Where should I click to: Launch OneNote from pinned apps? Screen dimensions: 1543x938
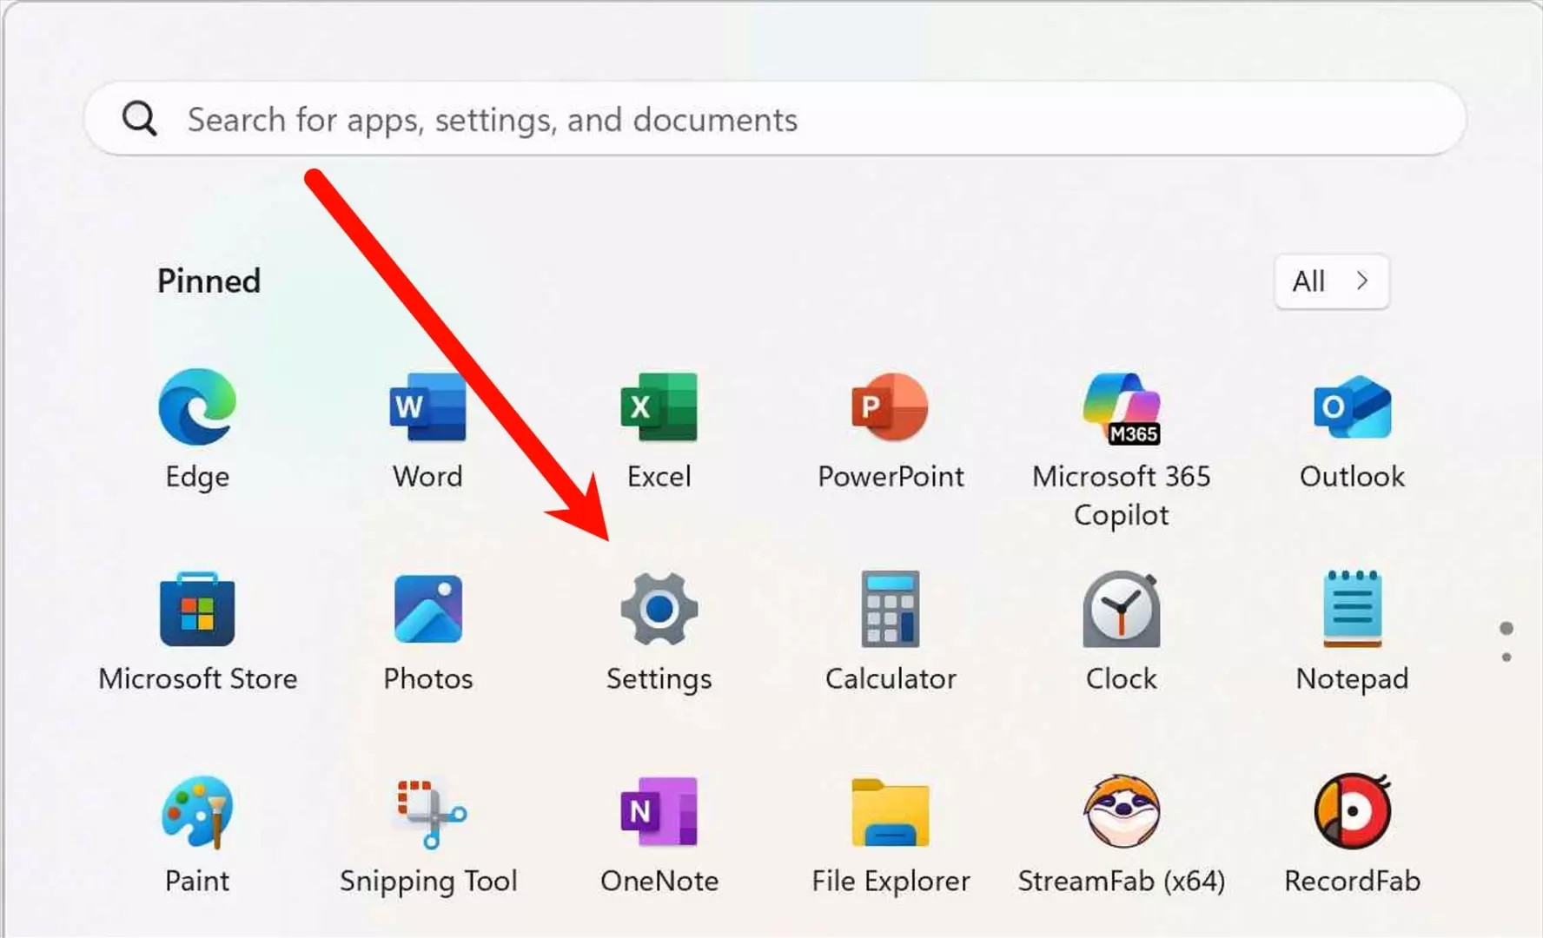click(x=659, y=812)
